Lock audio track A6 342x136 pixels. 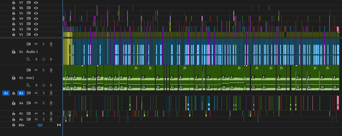14,119
